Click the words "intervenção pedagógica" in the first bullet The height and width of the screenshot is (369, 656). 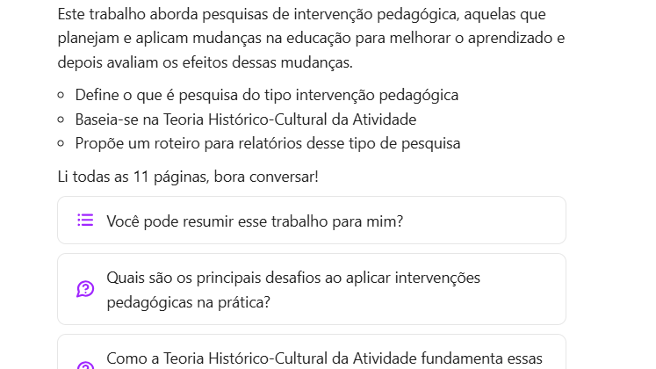[379, 95]
